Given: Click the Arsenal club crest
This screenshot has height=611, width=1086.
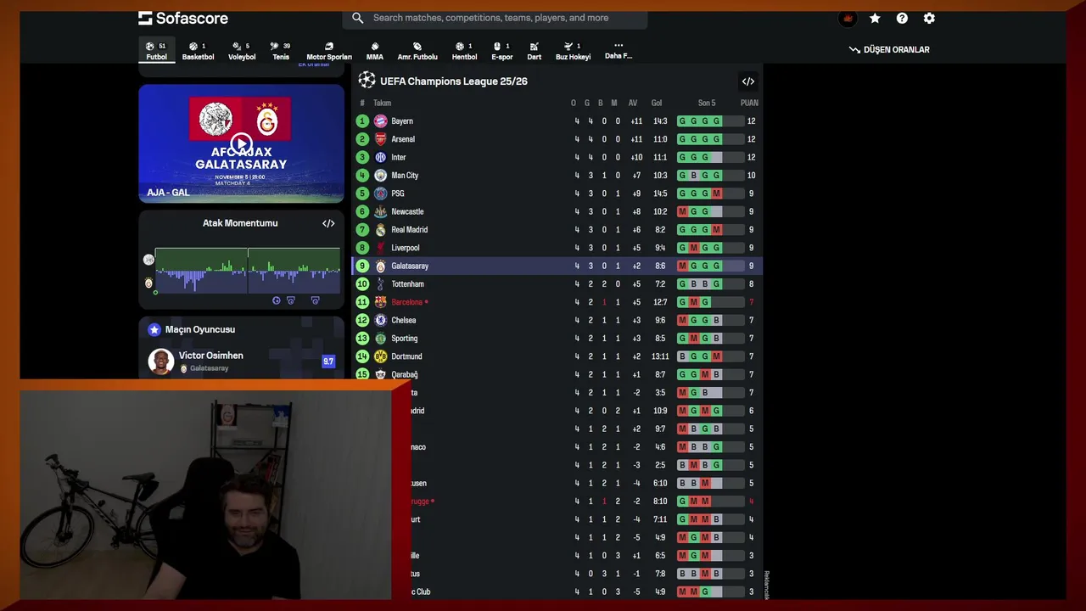Looking at the screenshot, I should click(x=380, y=139).
